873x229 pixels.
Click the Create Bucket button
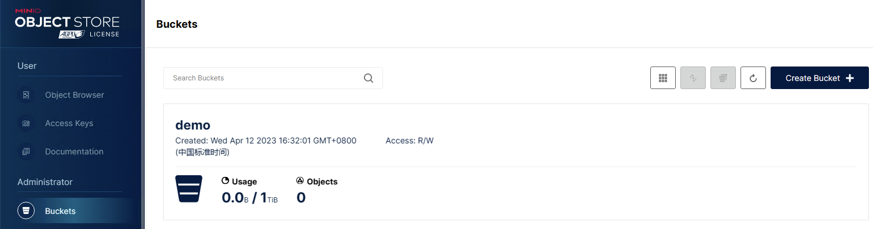point(819,78)
